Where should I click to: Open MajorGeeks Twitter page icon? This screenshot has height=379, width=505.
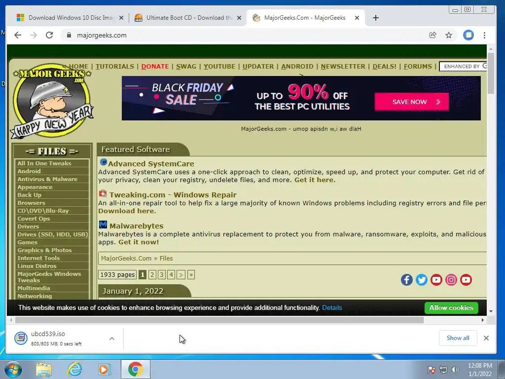coord(422,280)
